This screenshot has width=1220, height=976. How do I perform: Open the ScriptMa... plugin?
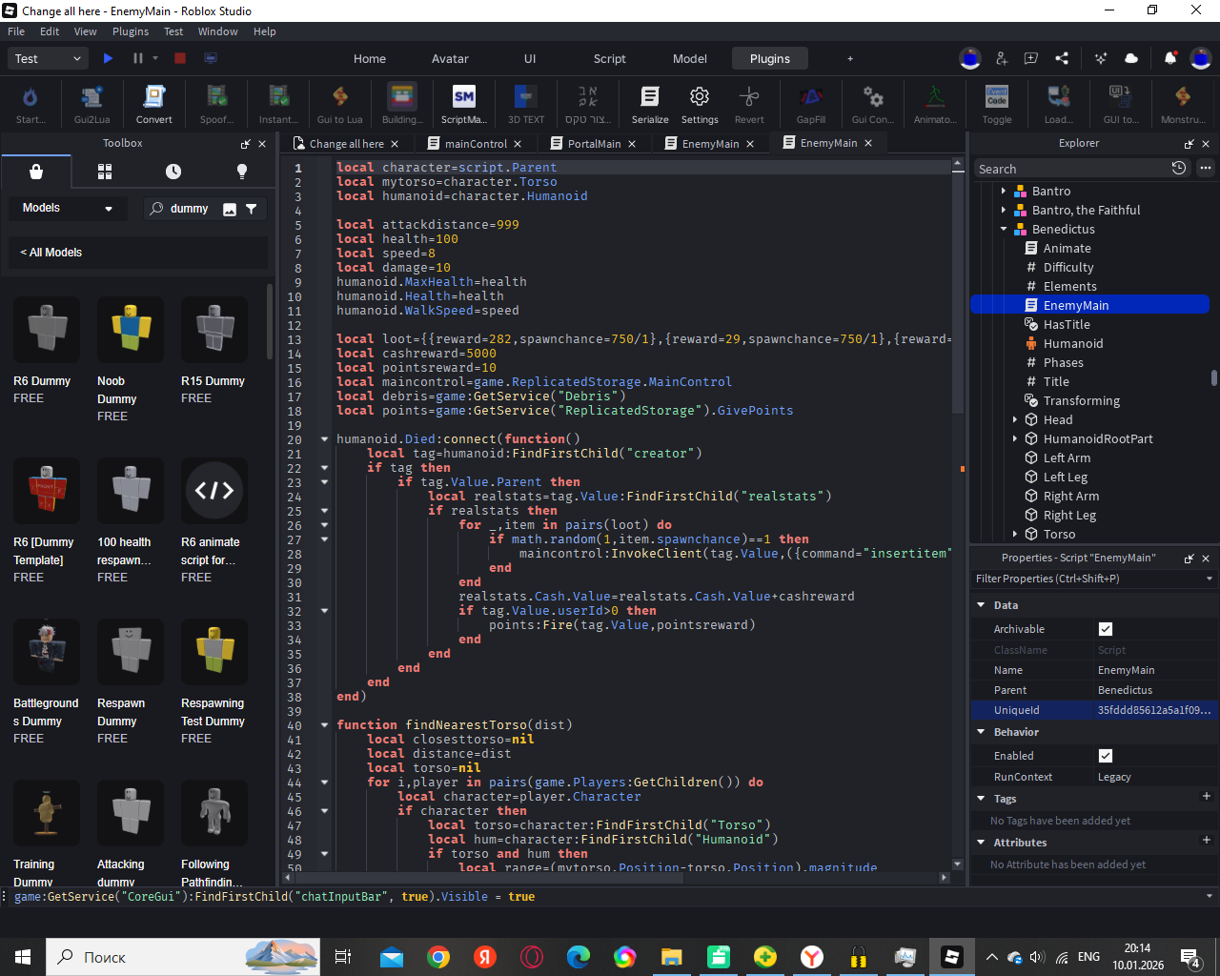464,104
